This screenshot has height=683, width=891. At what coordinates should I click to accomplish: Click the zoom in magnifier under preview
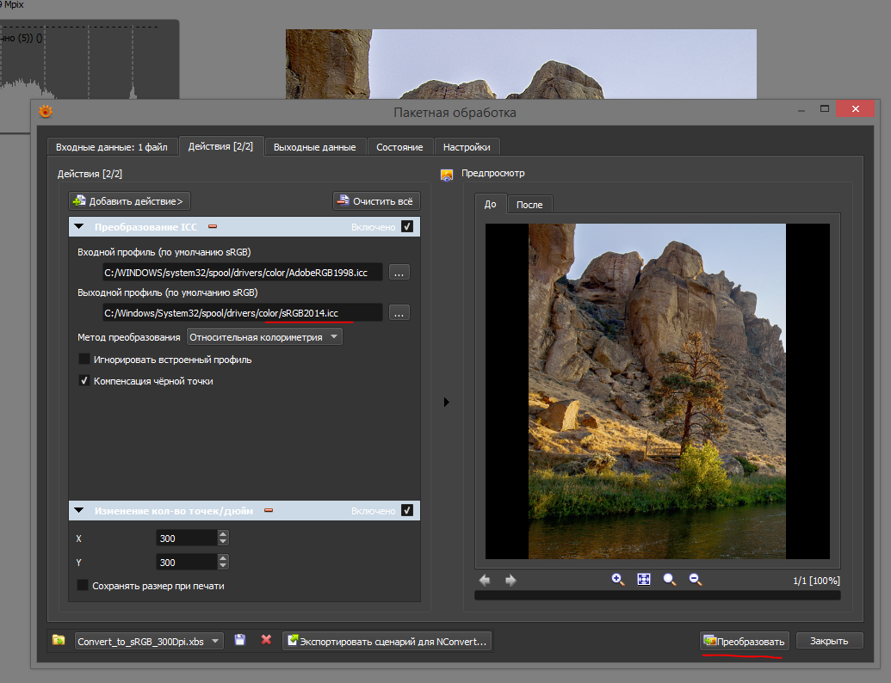coord(617,580)
